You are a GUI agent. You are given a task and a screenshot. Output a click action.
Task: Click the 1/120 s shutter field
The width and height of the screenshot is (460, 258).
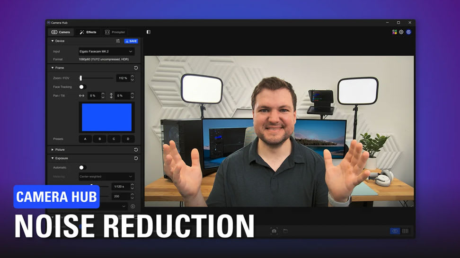pos(121,187)
